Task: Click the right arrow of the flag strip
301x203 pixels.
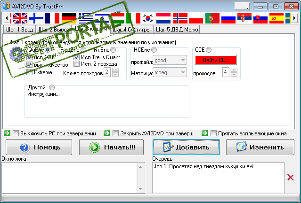Action: pos(294,18)
